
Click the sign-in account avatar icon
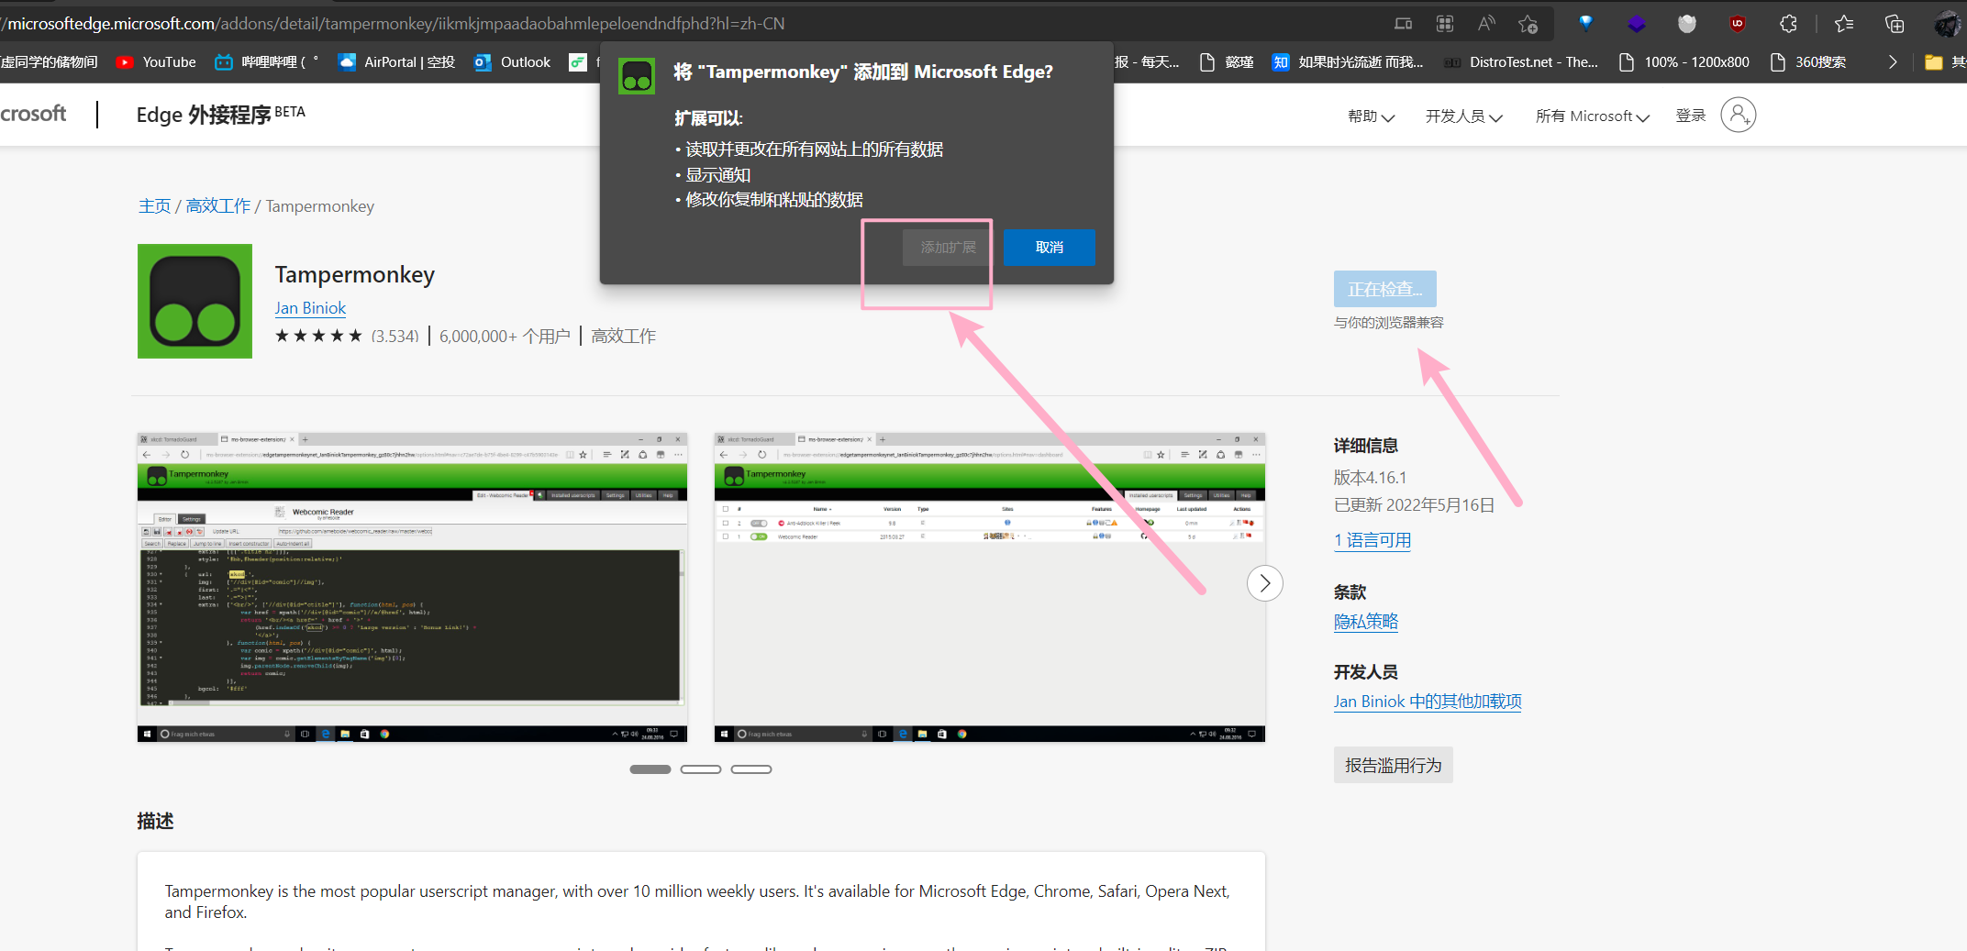(1738, 115)
